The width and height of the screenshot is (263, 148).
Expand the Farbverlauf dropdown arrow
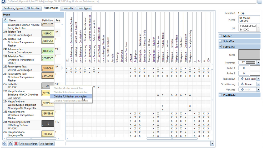click(x=258, y=79)
